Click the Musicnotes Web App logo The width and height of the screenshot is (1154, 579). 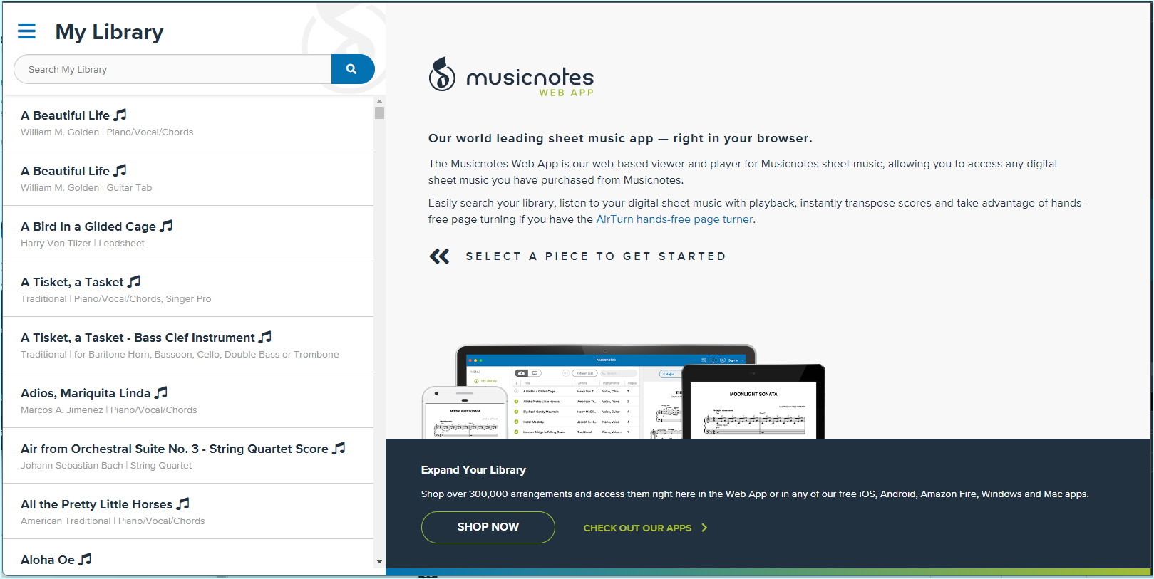coord(511,76)
